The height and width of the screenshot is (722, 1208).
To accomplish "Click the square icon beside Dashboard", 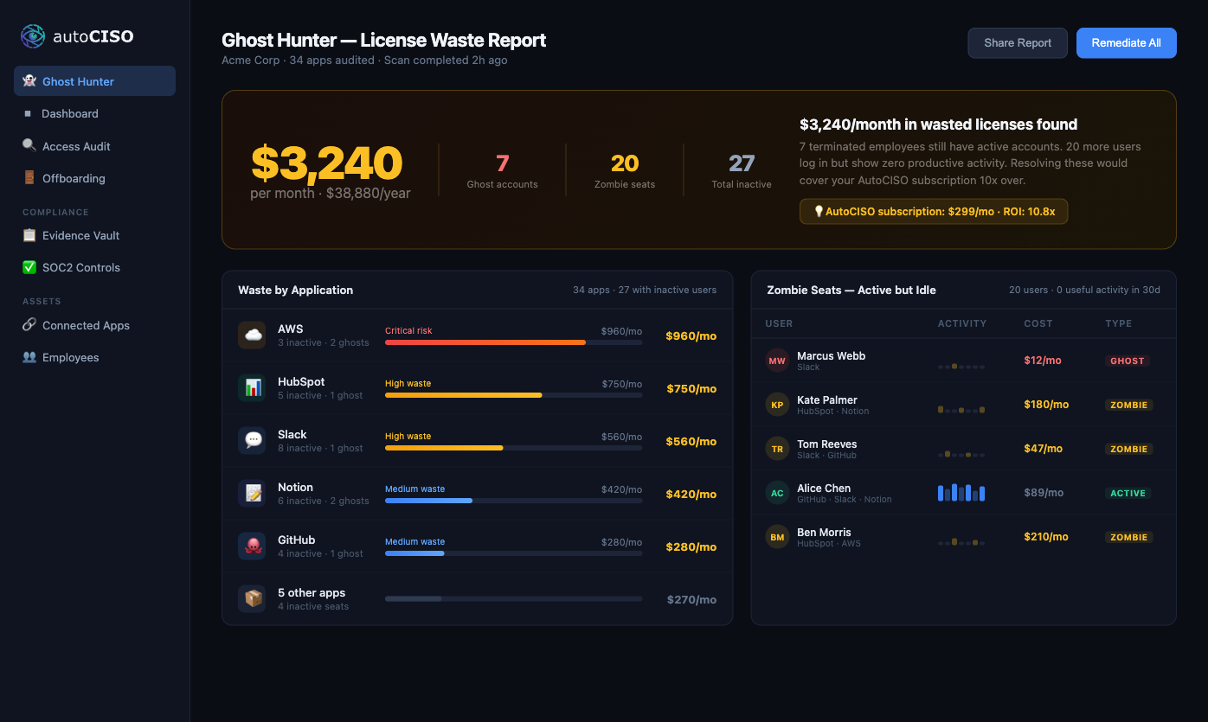I will [x=28, y=113].
